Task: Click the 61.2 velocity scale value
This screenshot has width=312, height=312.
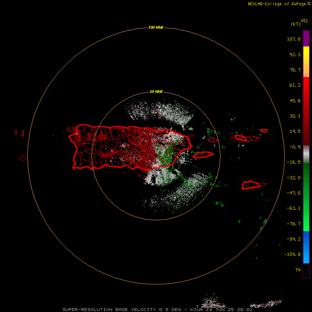Action: (x=295, y=85)
